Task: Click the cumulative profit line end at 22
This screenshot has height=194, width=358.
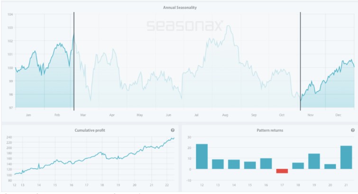Action: tap(174, 138)
